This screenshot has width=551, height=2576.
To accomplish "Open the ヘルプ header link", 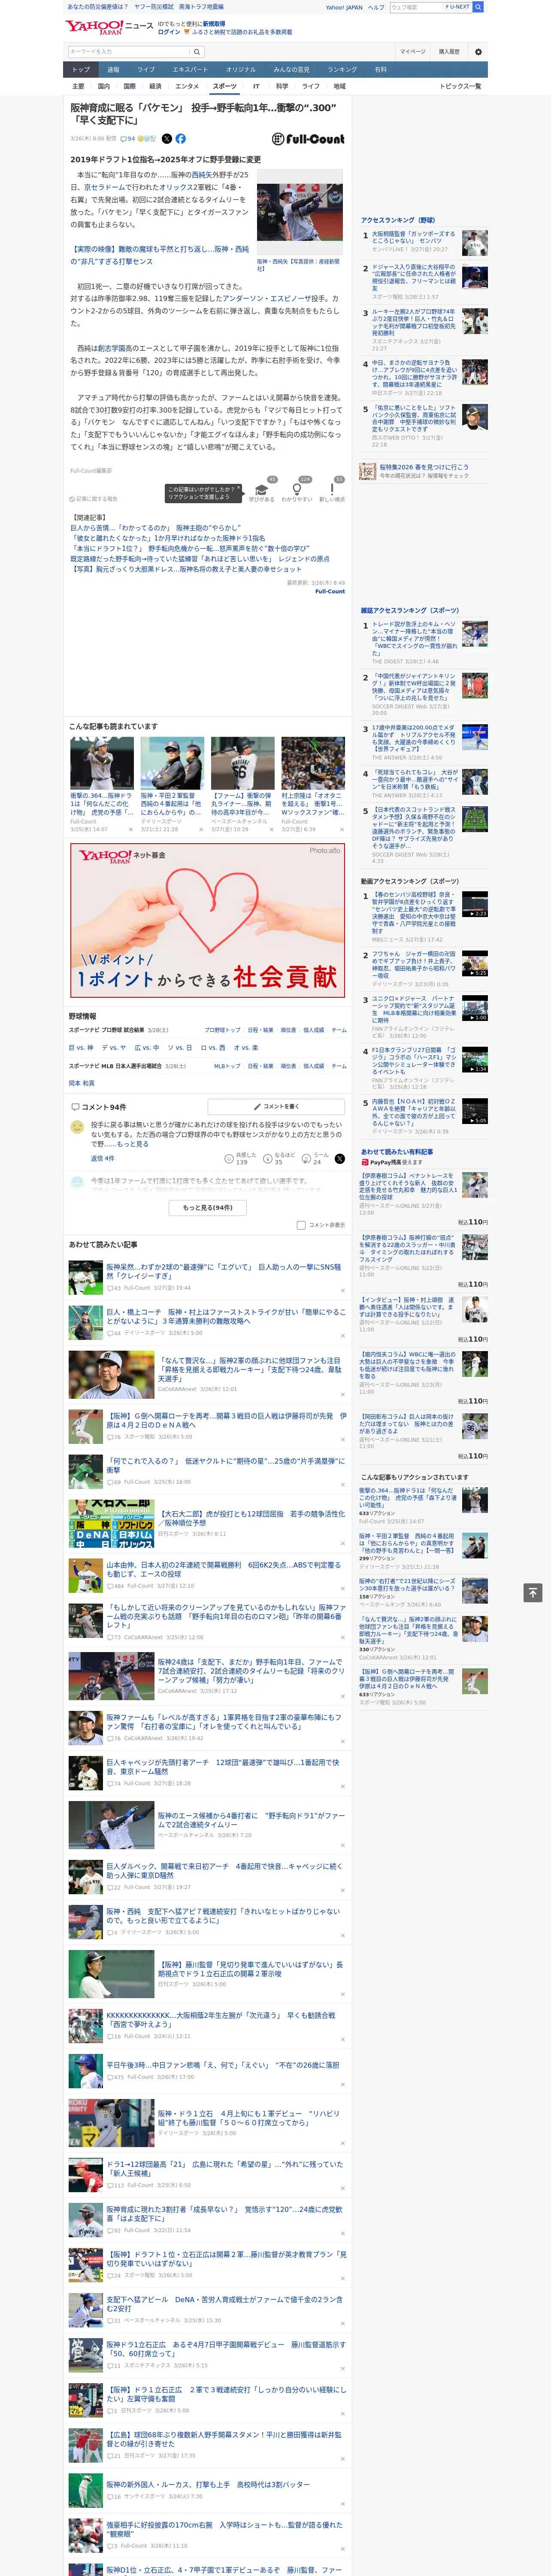I will [376, 7].
